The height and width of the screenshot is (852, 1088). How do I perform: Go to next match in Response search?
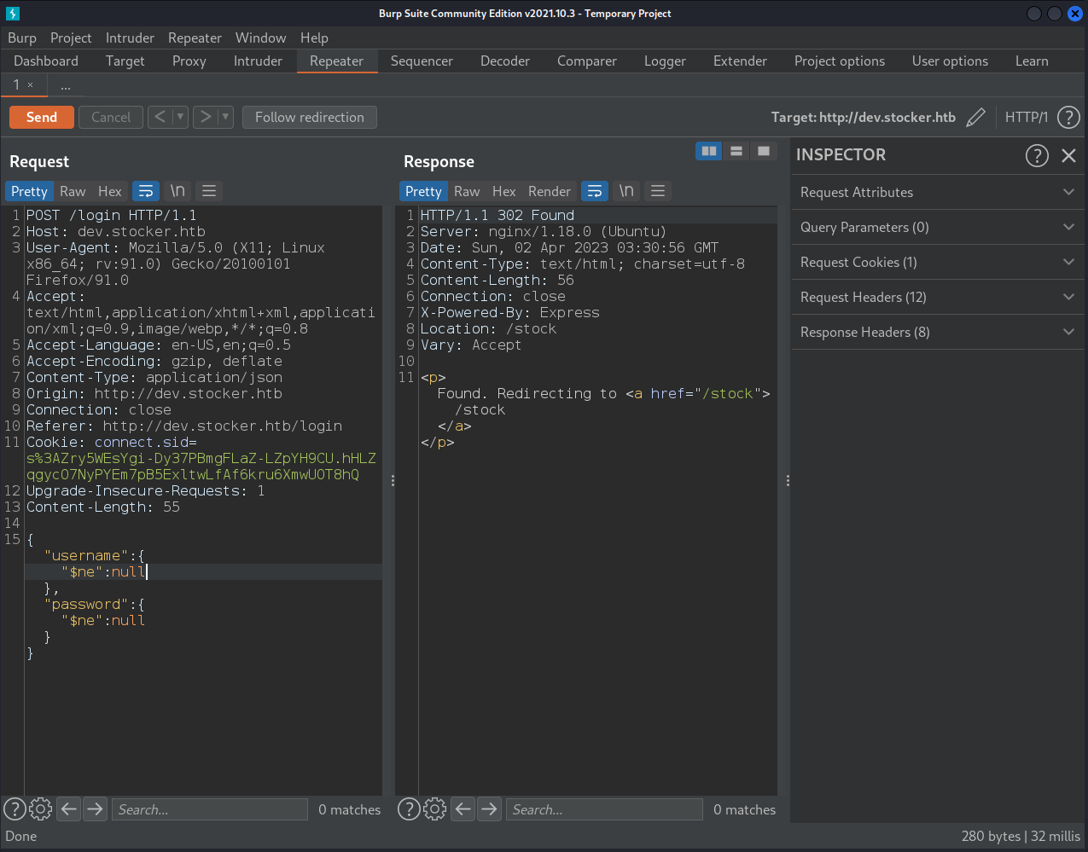(489, 809)
